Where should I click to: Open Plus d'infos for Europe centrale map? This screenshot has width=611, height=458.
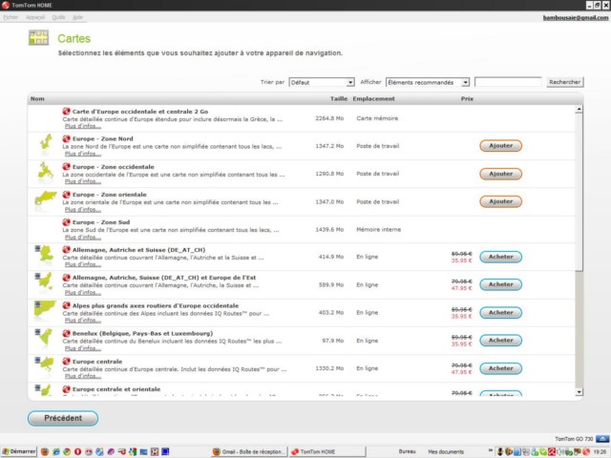pos(83,376)
